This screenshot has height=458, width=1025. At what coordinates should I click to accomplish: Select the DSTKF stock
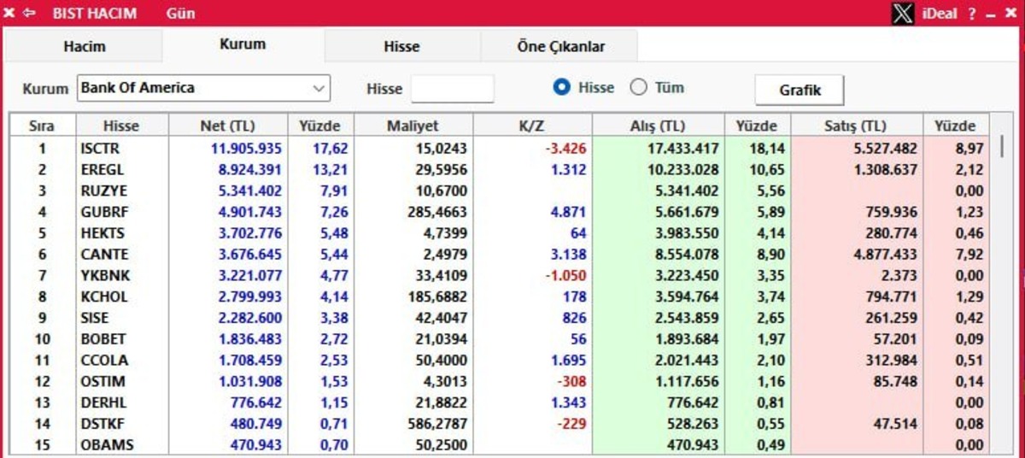102,424
